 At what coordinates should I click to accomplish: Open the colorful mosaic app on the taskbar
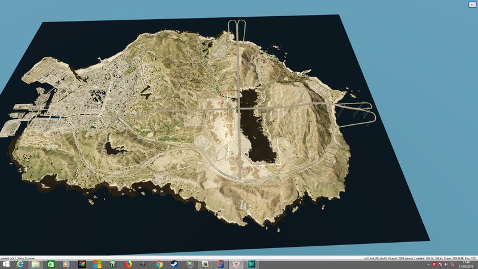[82, 264]
